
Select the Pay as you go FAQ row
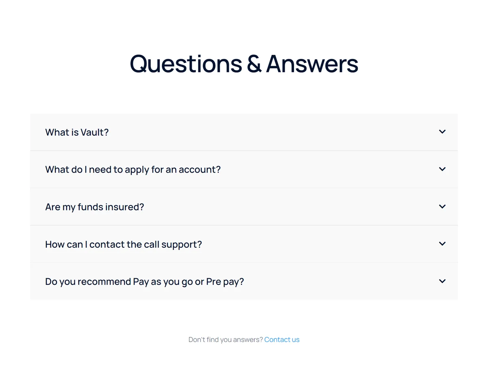244,282
